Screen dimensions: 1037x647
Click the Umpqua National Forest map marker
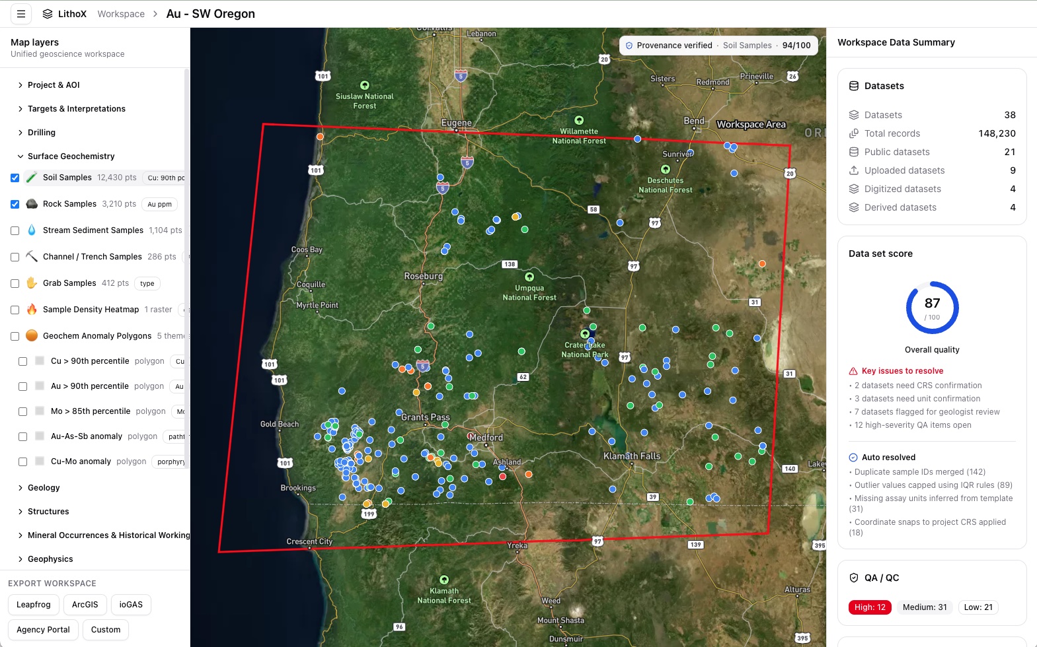pyautogui.click(x=529, y=277)
